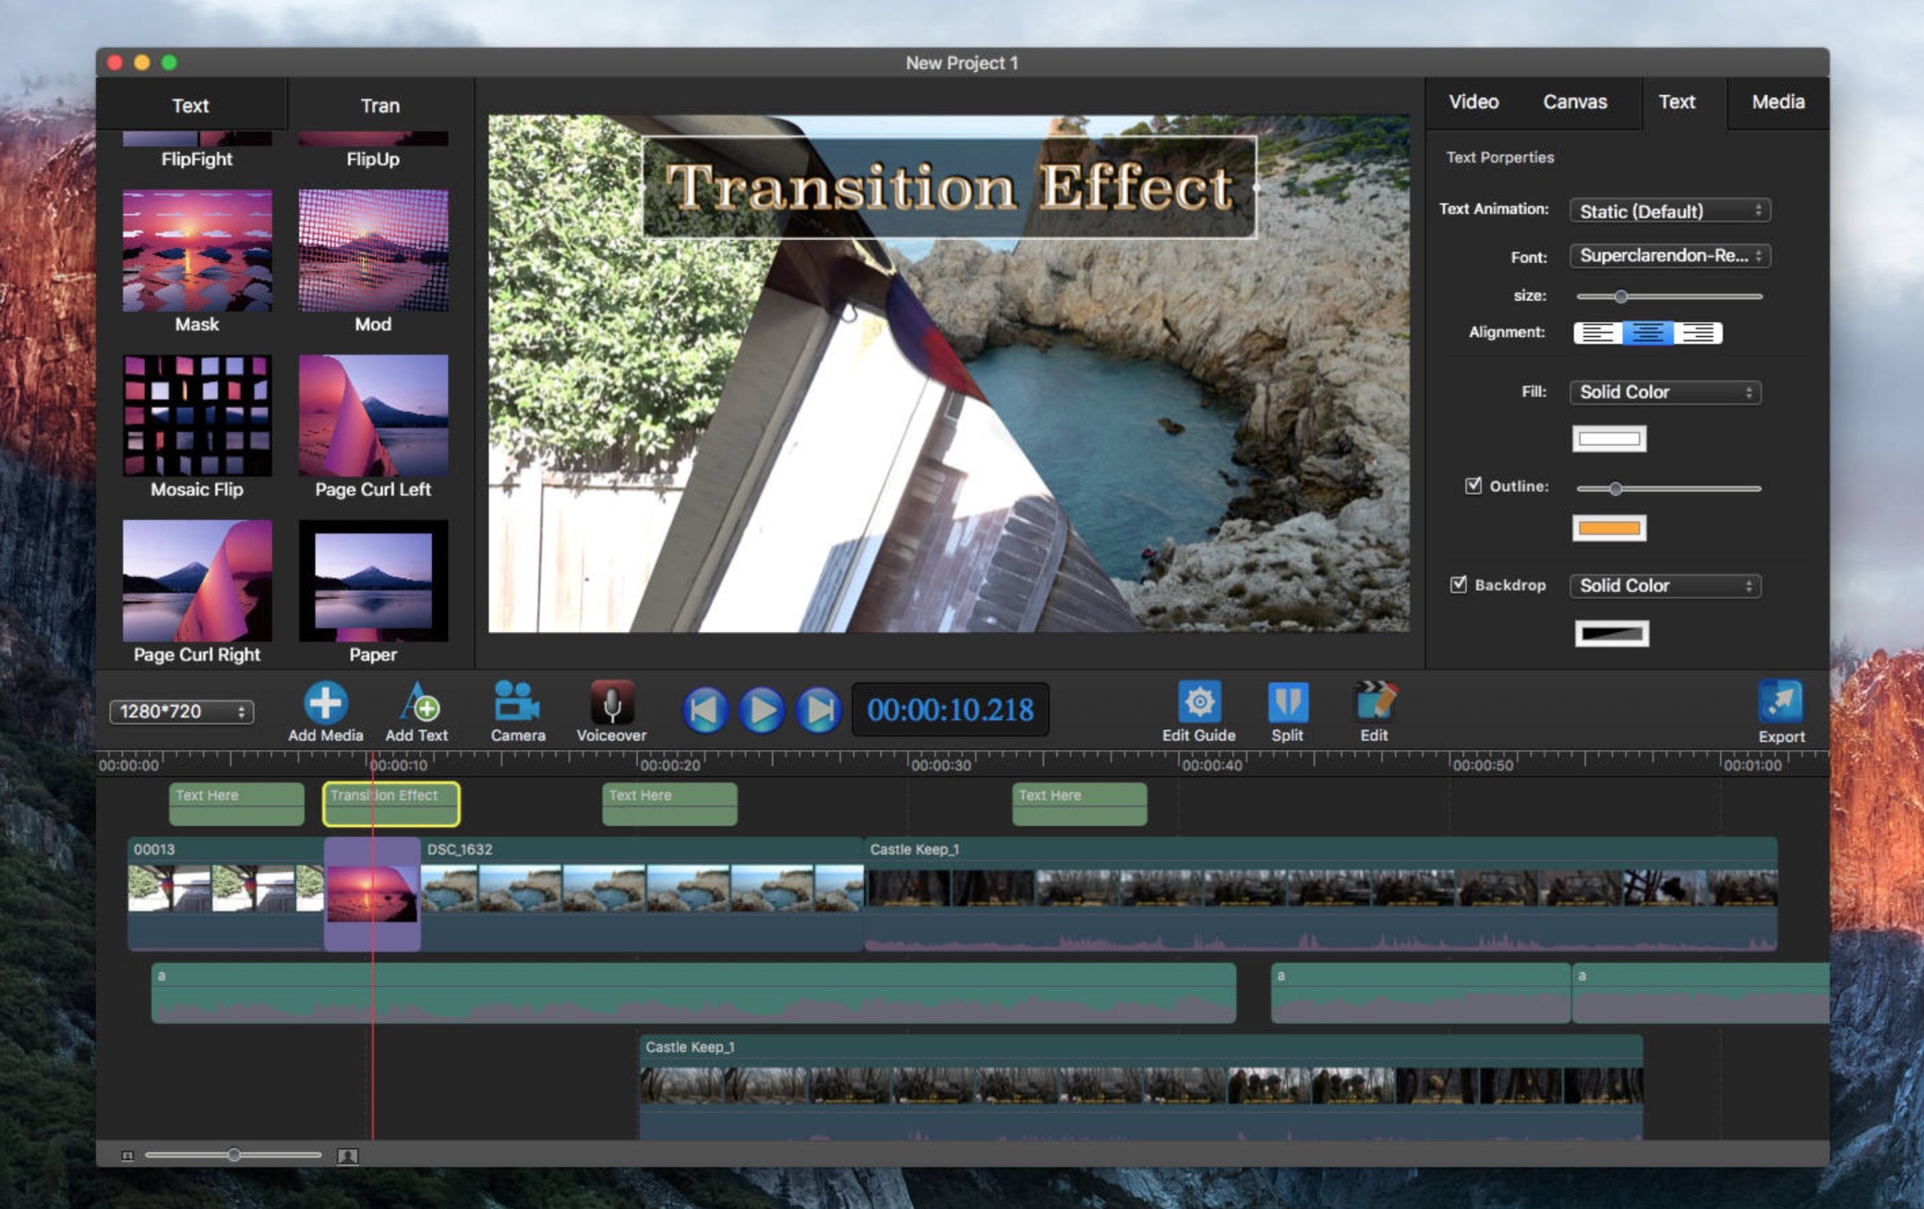Select the Mosaic Flip transition thumbnail
Viewport: 1924px width, 1209px height.
click(x=197, y=416)
